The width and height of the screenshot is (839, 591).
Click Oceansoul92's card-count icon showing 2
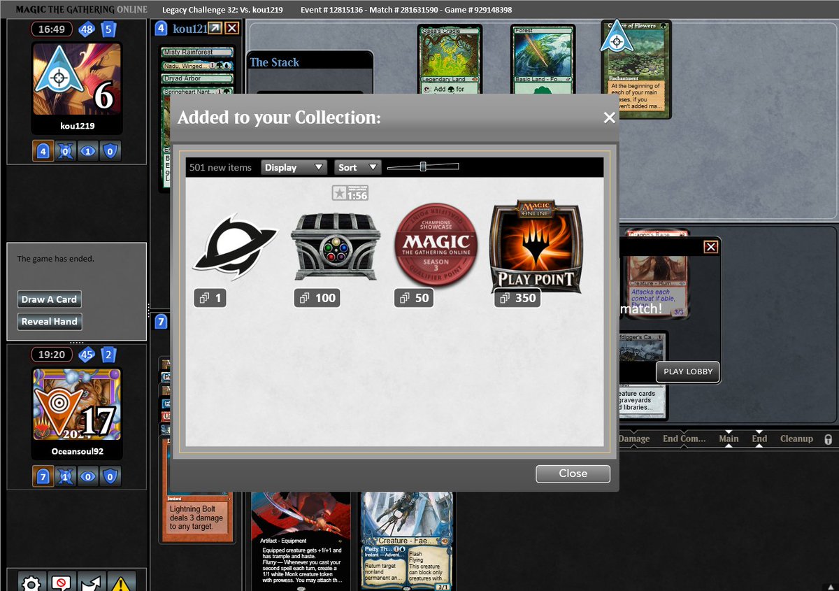point(108,355)
